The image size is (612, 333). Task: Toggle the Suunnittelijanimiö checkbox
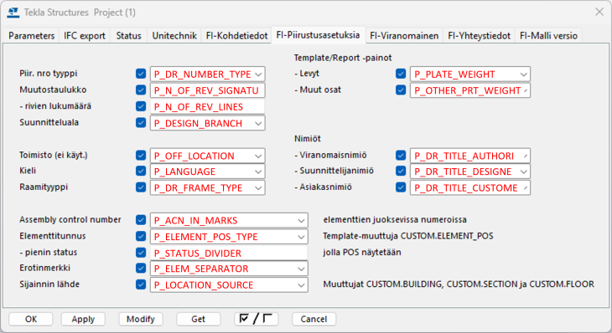[x=401, y=171]
